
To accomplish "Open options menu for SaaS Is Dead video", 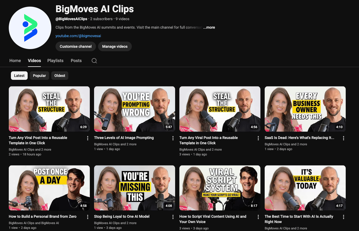I will (x=344, y=138).
